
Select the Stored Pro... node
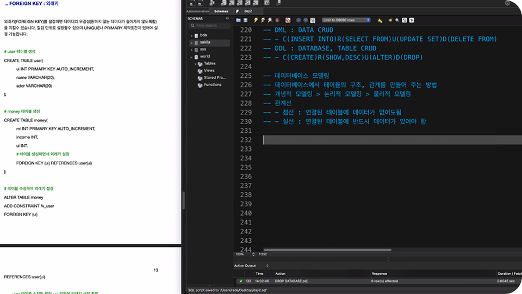[215, 78]
